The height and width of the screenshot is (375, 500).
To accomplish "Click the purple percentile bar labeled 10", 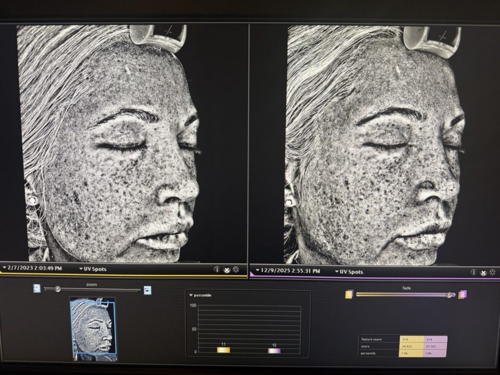I will [x=274, y=350].
